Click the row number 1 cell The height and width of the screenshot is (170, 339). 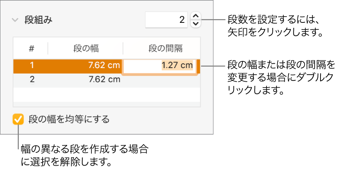point(32,66)
